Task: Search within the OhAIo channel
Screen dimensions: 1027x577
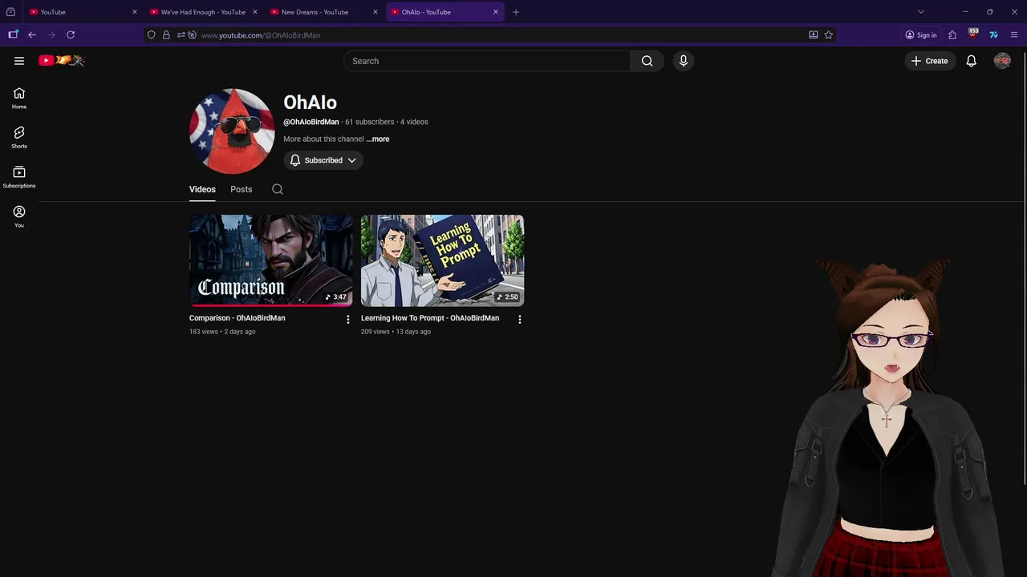Action: (x=278, y=189)
